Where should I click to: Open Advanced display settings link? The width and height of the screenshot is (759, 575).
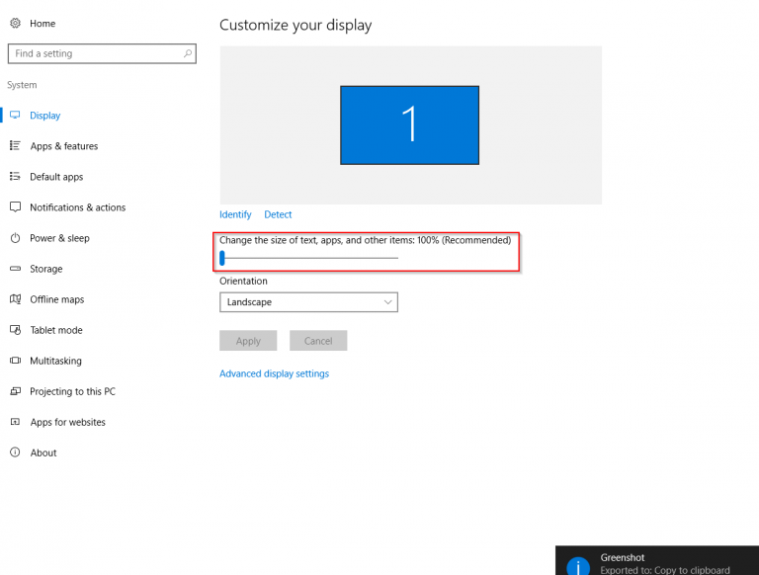click(x=274, y=373)
